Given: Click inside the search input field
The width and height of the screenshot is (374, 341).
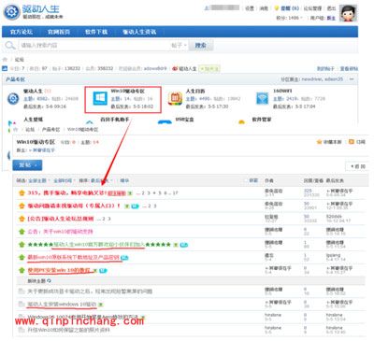Looking at the screenshot, I should coord(94,46).
